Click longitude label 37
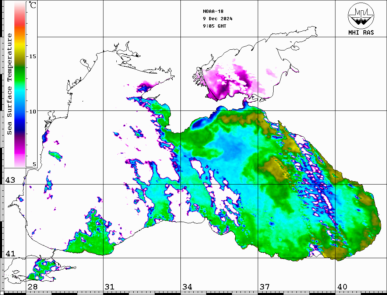This screenshot has width=387, height=295. point(265,287)
